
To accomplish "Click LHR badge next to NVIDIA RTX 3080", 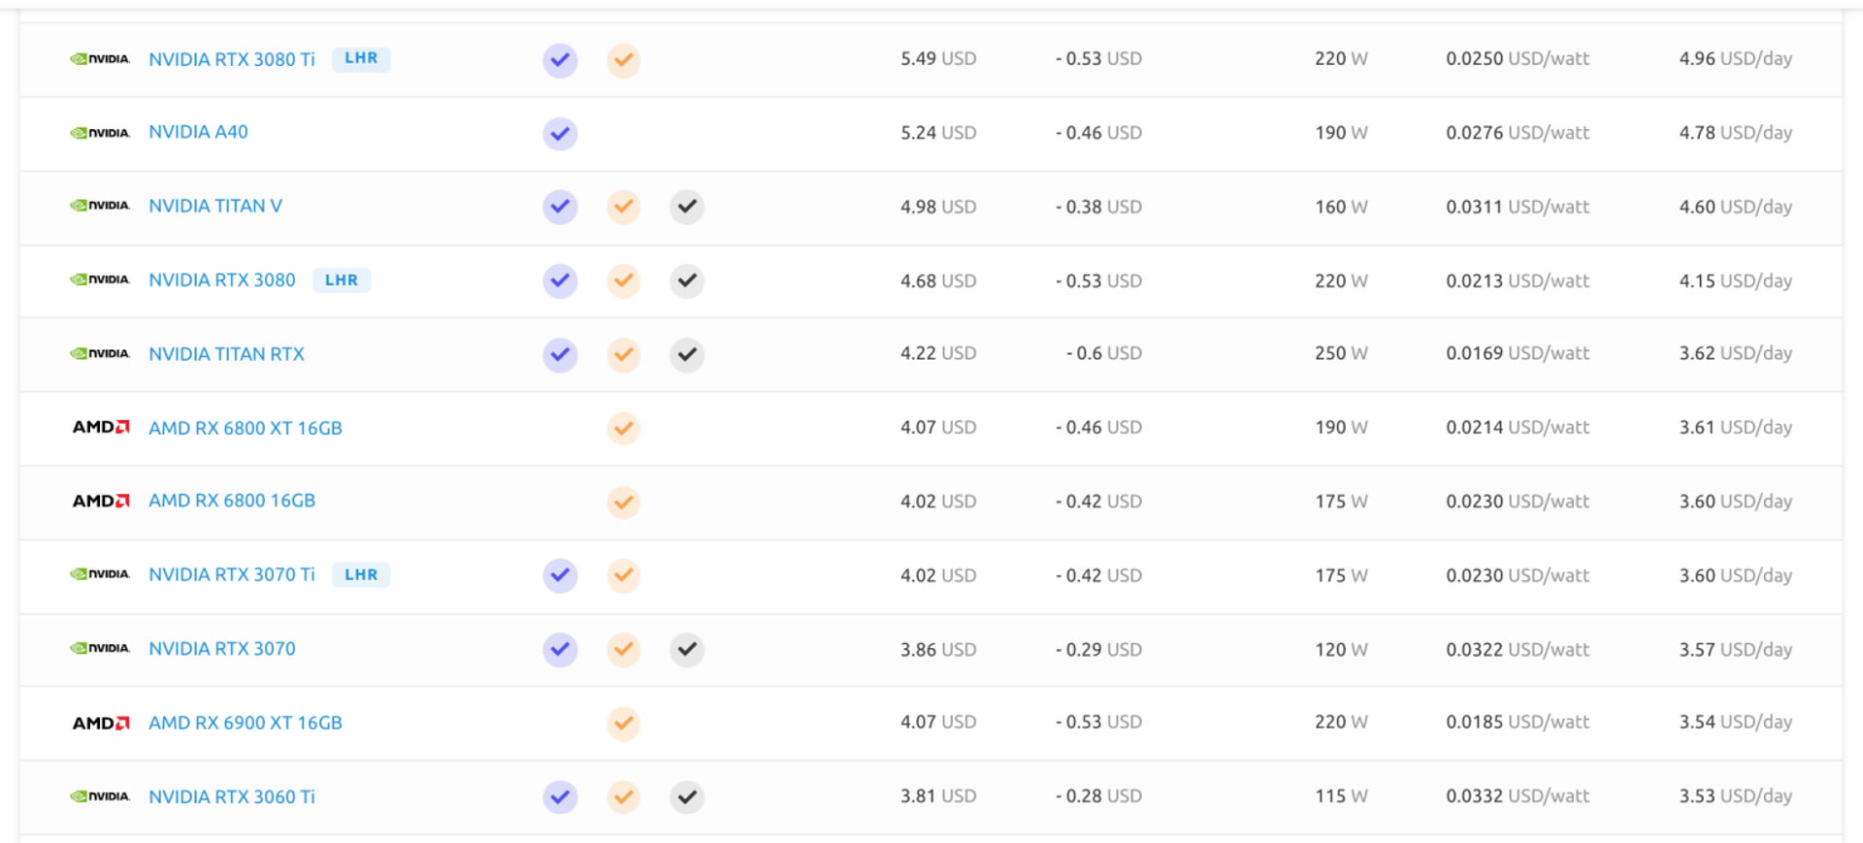I will tap(341, 280).
